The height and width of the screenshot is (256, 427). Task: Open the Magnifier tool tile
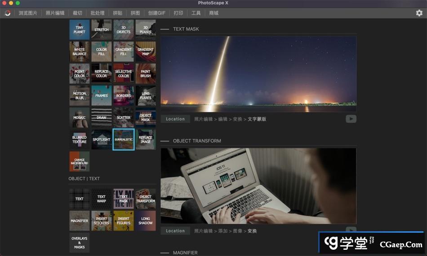coord(79,221)
